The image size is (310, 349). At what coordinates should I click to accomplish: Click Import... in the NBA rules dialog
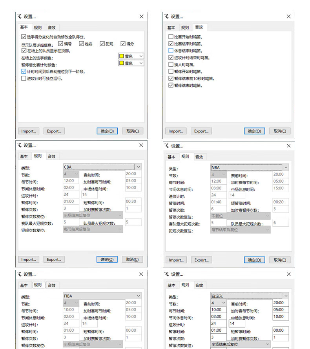(x=176, y=260)
